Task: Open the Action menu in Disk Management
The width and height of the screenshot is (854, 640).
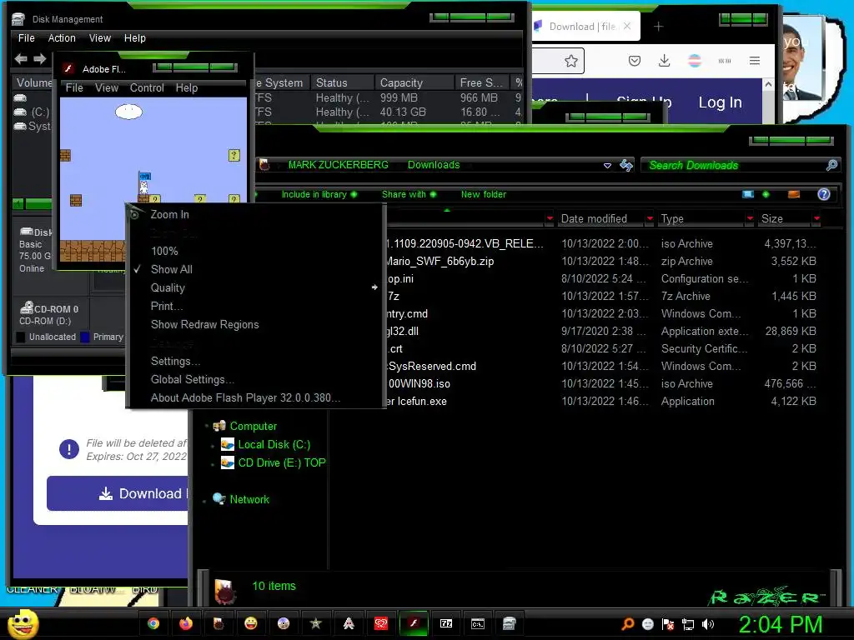Action: [62, 38]
